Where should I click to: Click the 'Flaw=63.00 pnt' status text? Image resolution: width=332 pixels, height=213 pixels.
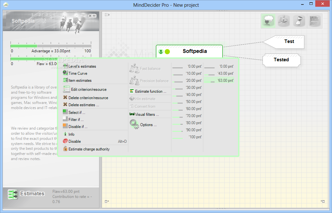[66, 192]
